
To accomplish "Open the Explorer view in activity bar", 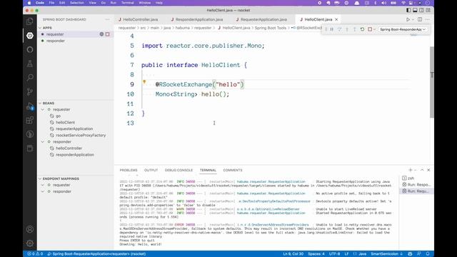I will [30, 21].
